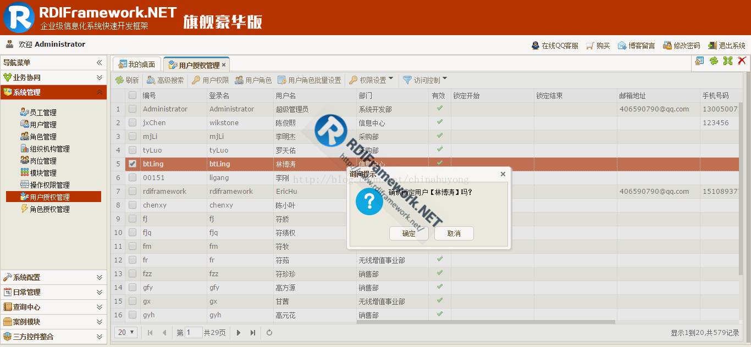Viewport: 751px width, 347px height.
Task: Click 取消 in the confirm dialog
Action: click(454, 233)
